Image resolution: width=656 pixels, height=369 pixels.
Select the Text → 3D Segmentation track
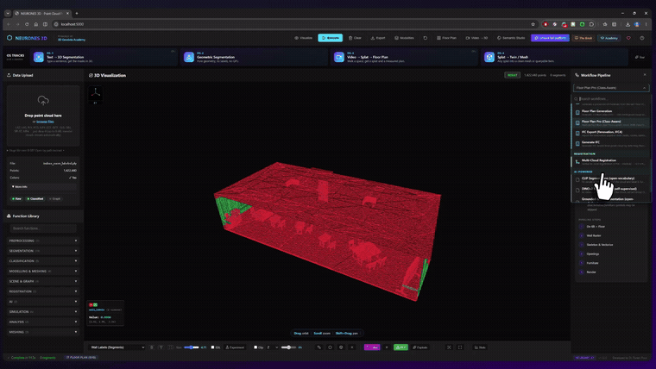[104, 57]
